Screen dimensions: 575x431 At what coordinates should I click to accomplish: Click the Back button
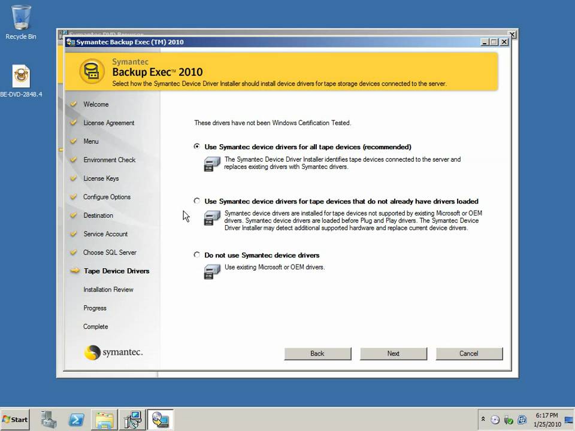click(x=317, y=354)
